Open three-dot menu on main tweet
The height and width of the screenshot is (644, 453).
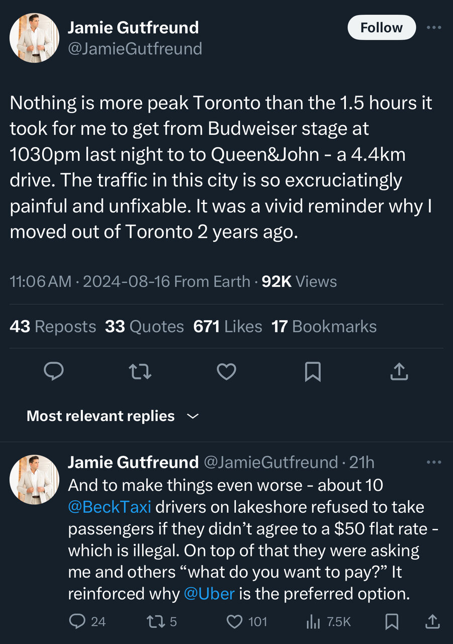tap(433, 28)
